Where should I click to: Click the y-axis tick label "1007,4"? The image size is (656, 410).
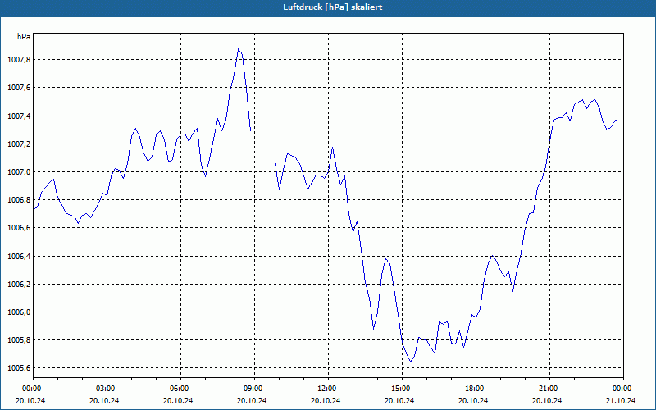point(19,116)
